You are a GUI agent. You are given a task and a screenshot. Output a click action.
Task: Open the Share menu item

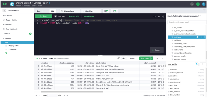34,6
